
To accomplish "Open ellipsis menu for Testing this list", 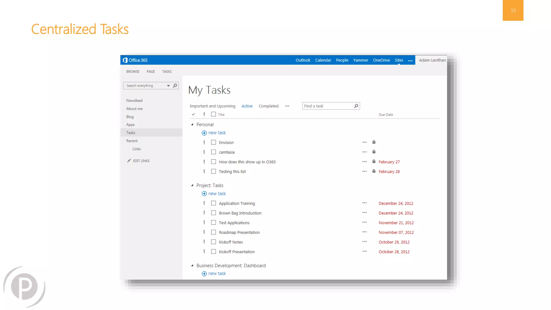I will tap(364, 171).
